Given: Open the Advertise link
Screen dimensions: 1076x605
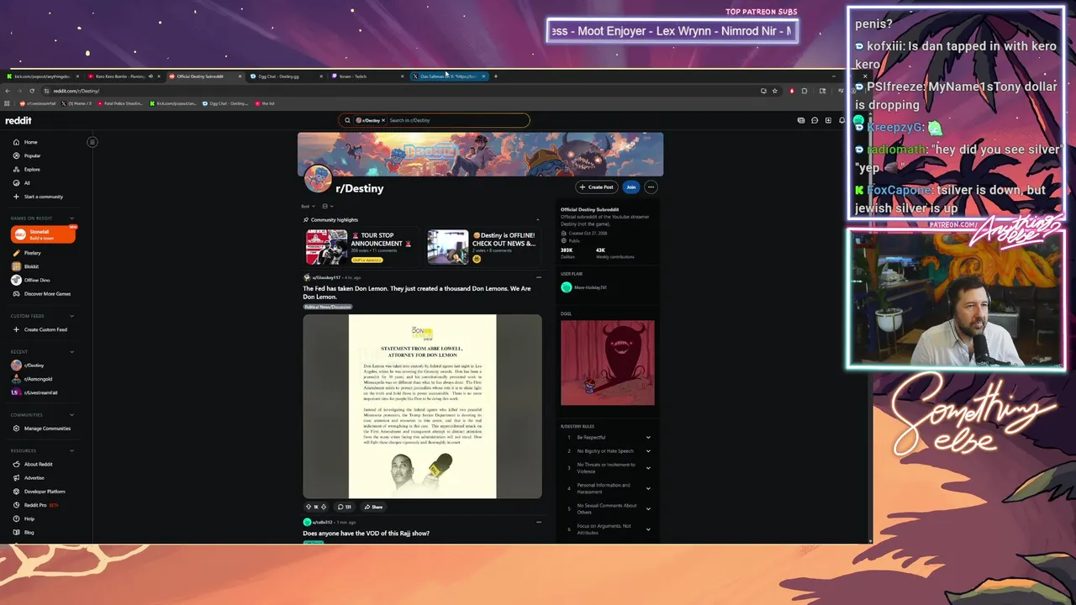Looking at the screenshot, I should 34,477.
